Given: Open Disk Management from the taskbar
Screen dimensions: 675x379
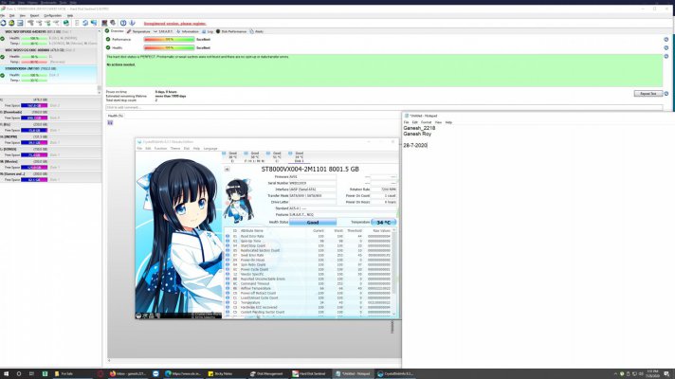Looking at the screenshot, I should pos(267,374).
